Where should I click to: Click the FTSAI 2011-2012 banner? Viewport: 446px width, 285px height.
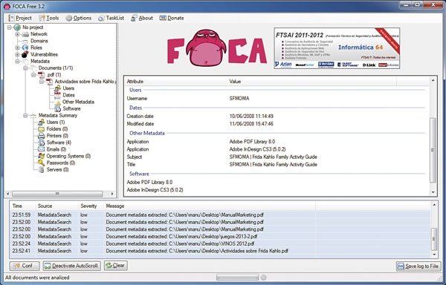(337, 48)
